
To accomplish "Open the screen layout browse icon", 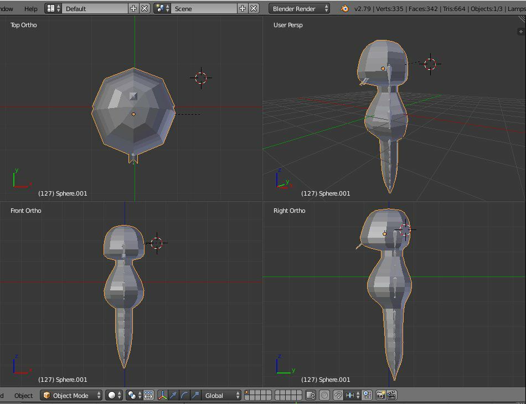I will pos(53,9).
